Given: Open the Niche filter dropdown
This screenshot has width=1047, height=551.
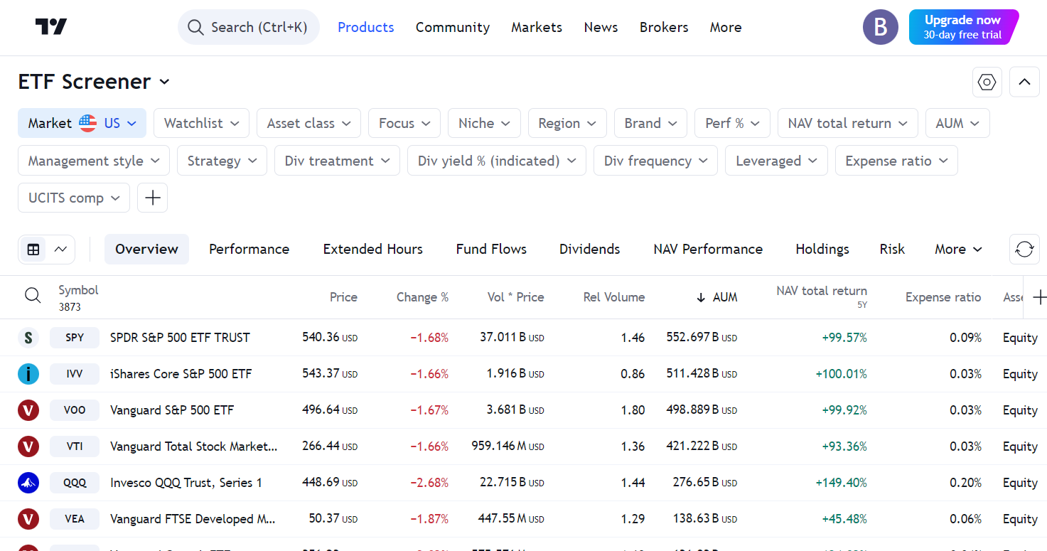Looking at the screenshot, I should click(484, 123).
